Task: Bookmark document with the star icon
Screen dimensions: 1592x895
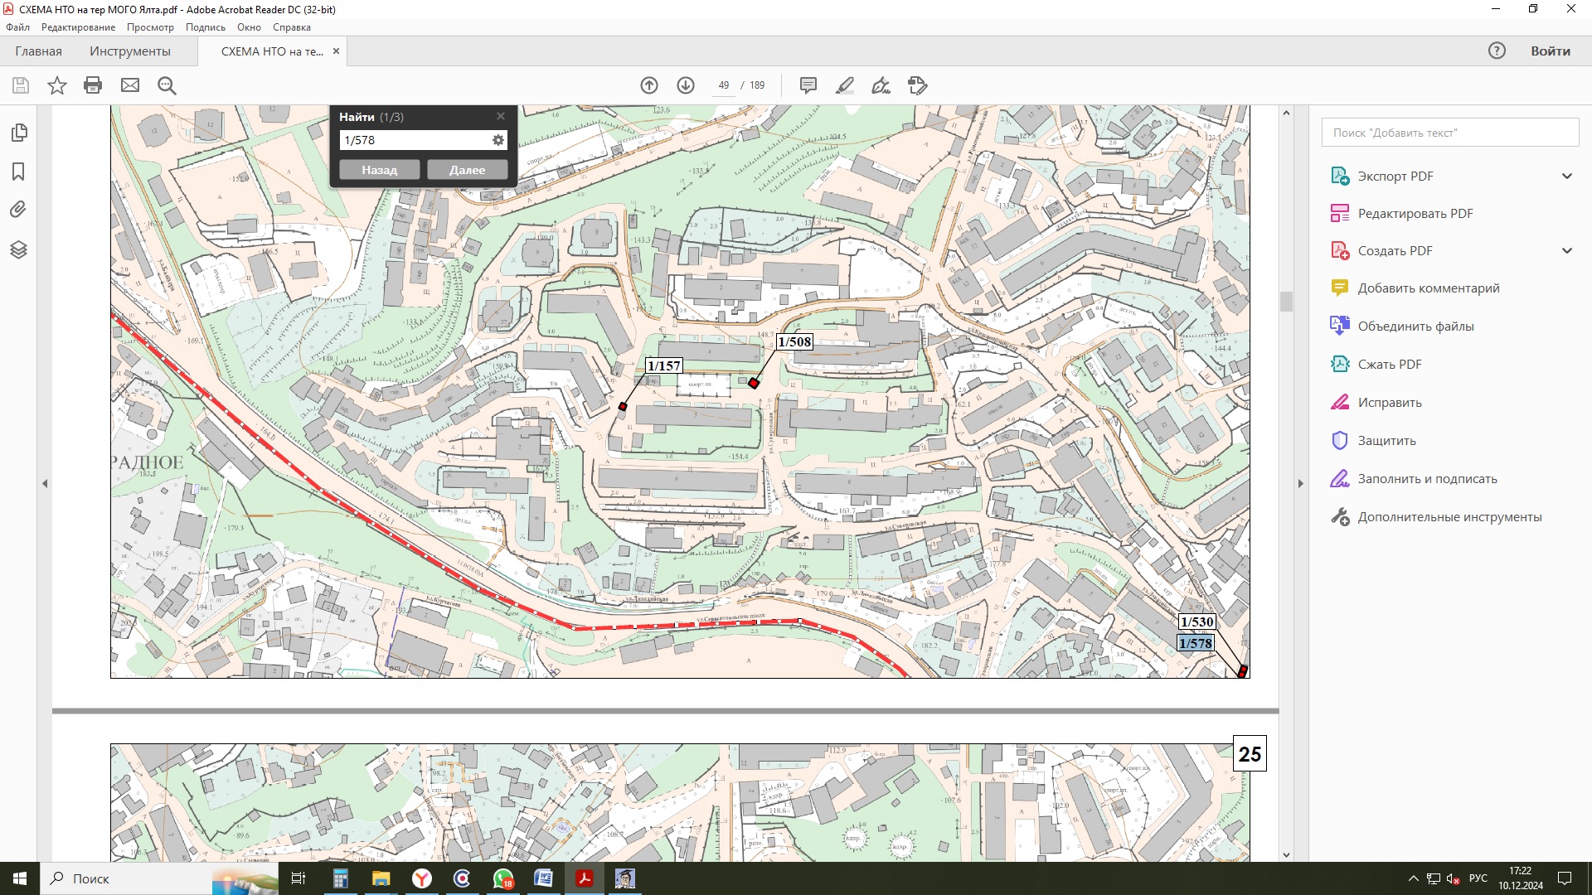Action: [56, 85]
